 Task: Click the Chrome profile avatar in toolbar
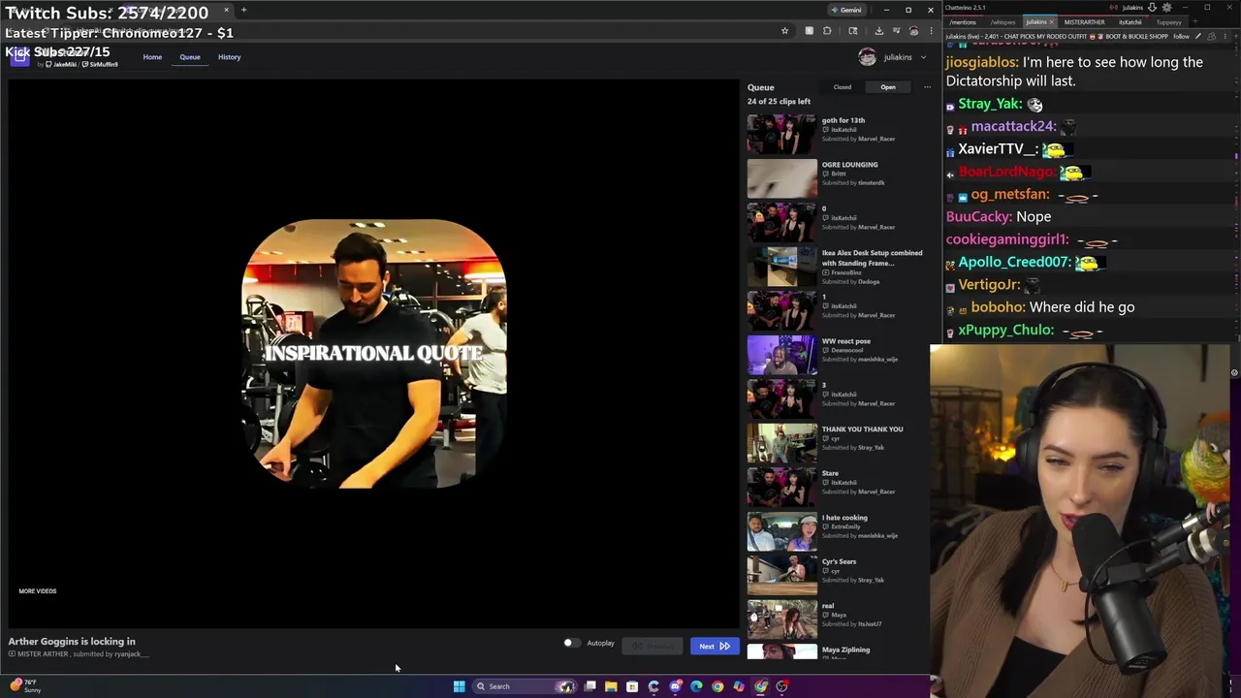tap(913, 31)
